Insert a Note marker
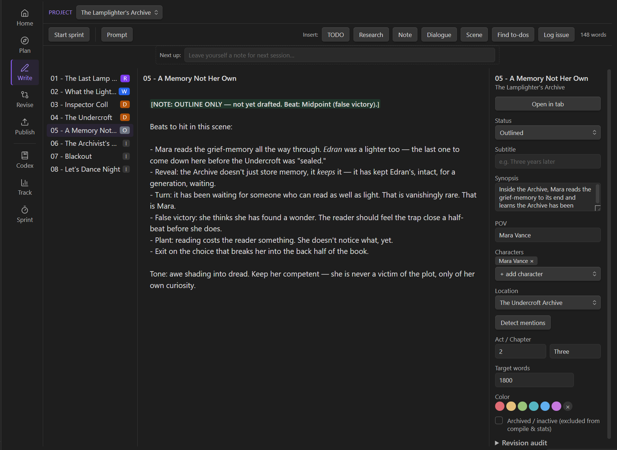Viewport: 617px width, 450px height. pyautogui.click(x=405, y=35)
